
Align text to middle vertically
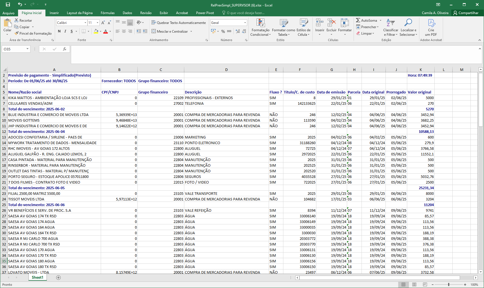pyautogui.click(x=124, y=23)
